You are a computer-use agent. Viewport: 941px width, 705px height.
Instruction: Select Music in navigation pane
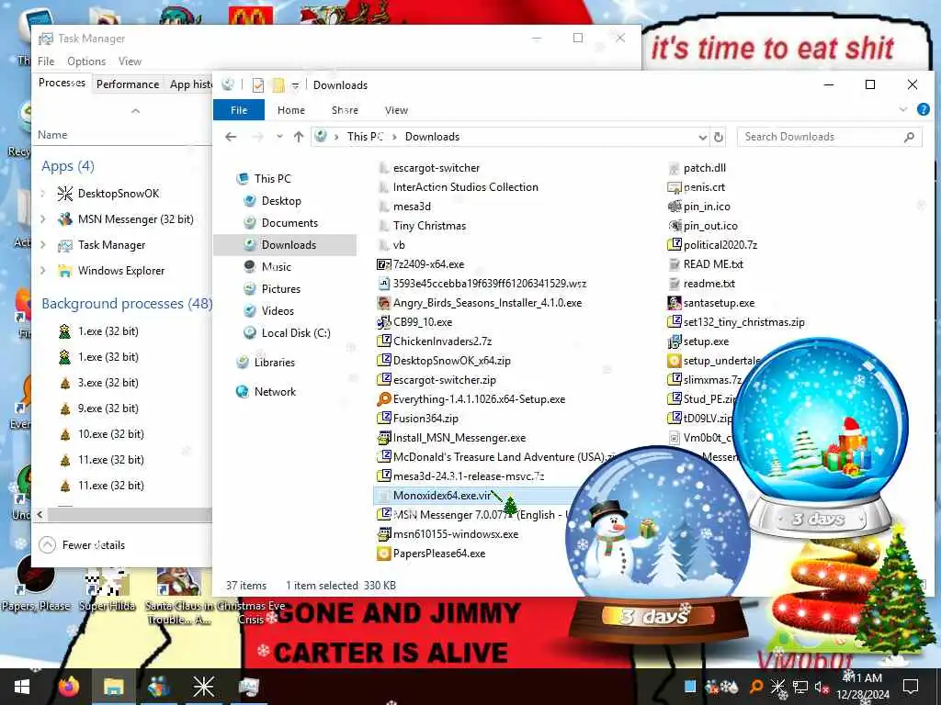tap(276, 267)
